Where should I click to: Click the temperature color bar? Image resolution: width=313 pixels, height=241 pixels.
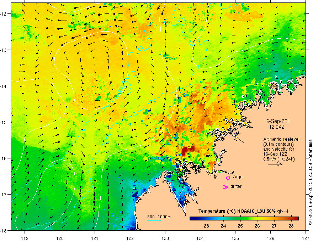(x=244, y=218)
